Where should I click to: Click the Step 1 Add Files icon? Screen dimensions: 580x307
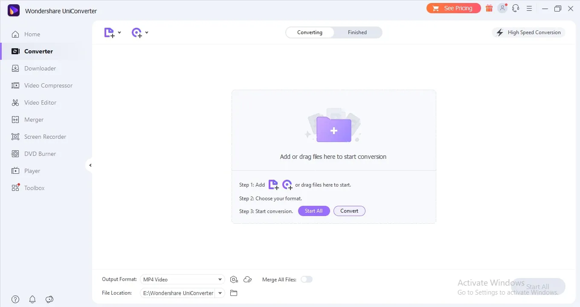pyautogui.click(x=273, y=185)
